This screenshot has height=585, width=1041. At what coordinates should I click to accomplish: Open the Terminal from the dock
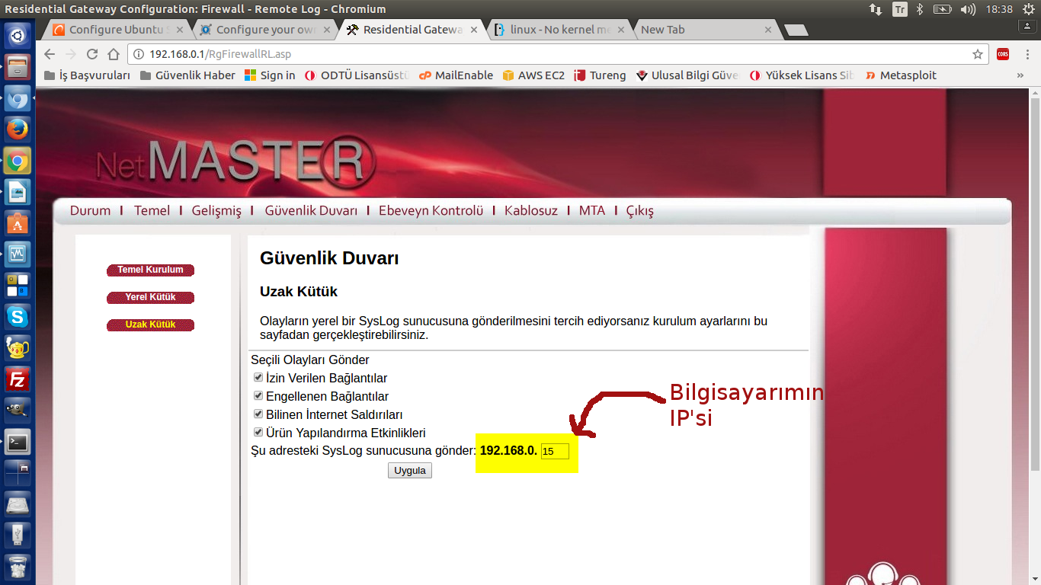click(x=18, y=441)
